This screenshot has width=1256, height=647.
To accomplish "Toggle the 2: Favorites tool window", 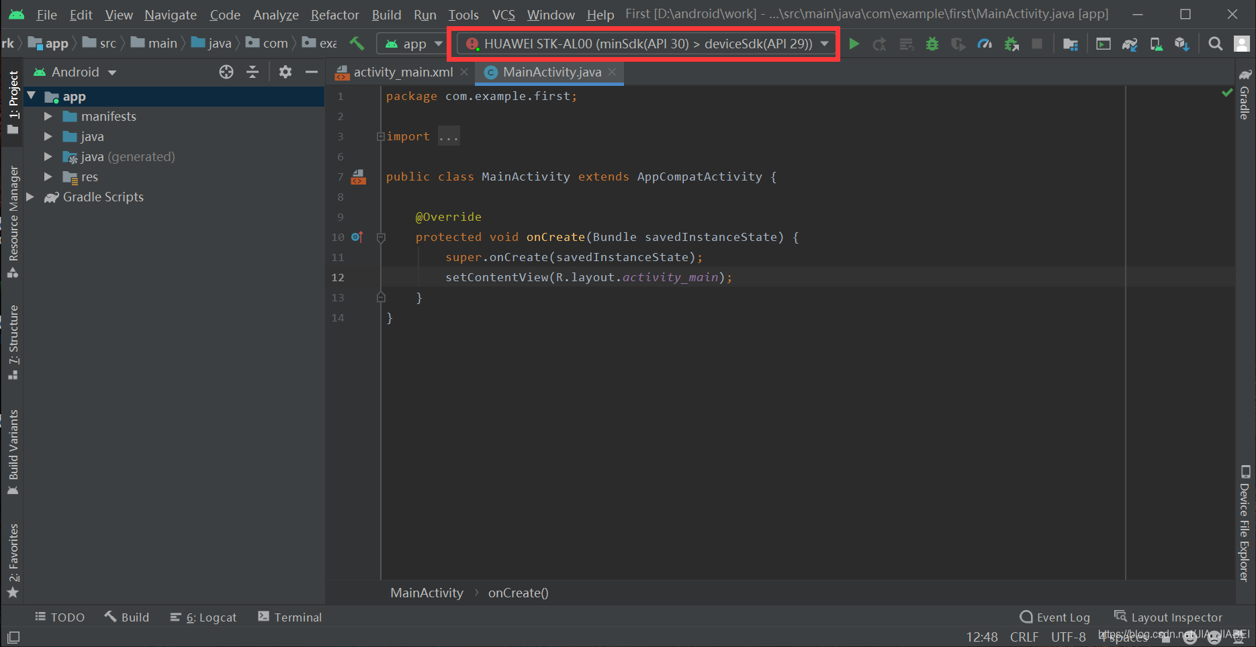I will pos(13,560).
